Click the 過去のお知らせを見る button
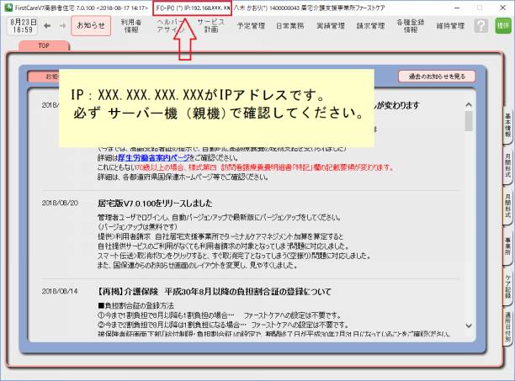Image resolution: width=515 pixels, height=381 pixels. [431, 76]
